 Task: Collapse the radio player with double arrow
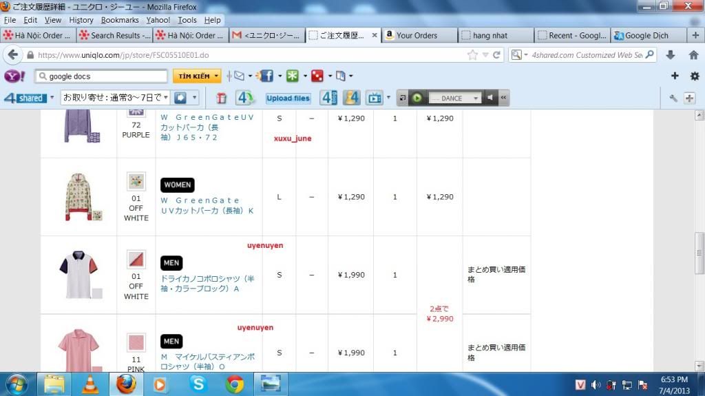click(x=503, y=98)
